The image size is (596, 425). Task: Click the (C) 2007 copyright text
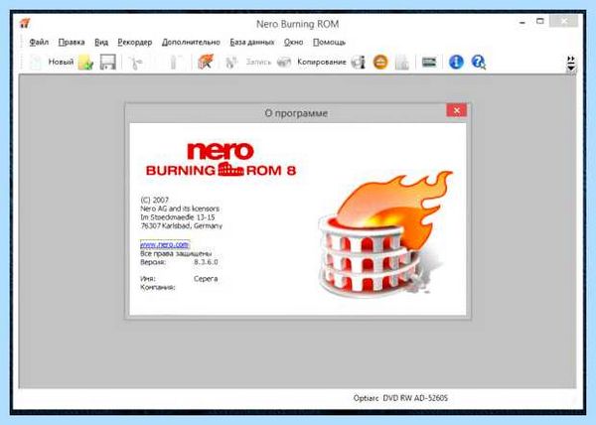click(x=154, y=200)
